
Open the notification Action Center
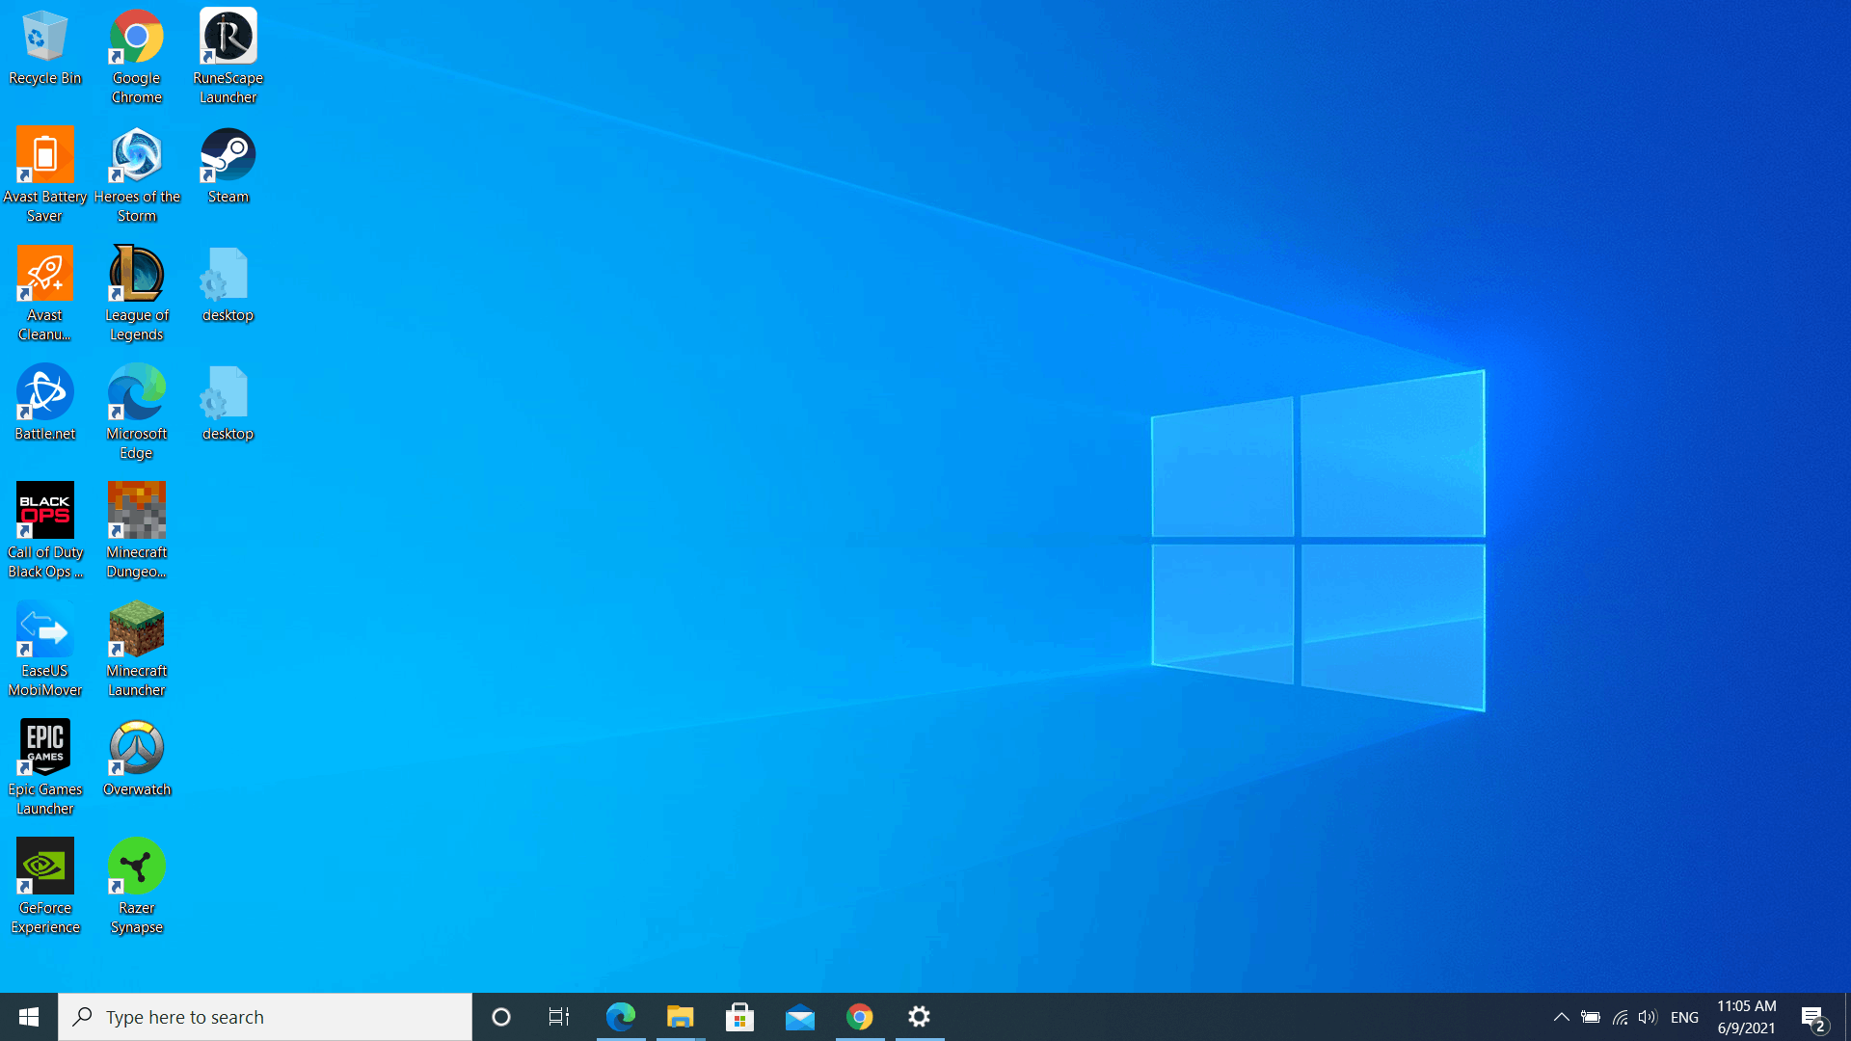tap(1813, 1017)
